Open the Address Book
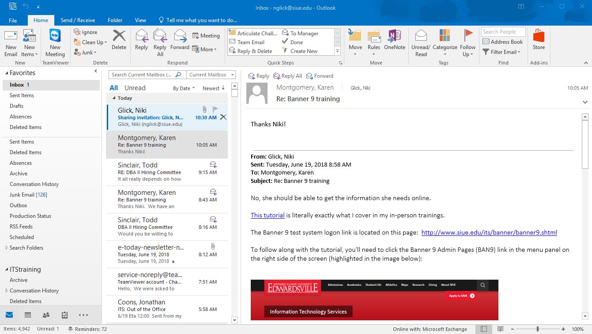 click(x=502, y=42)
